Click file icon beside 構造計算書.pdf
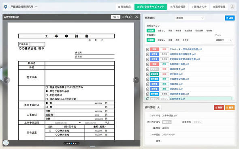 147,69
